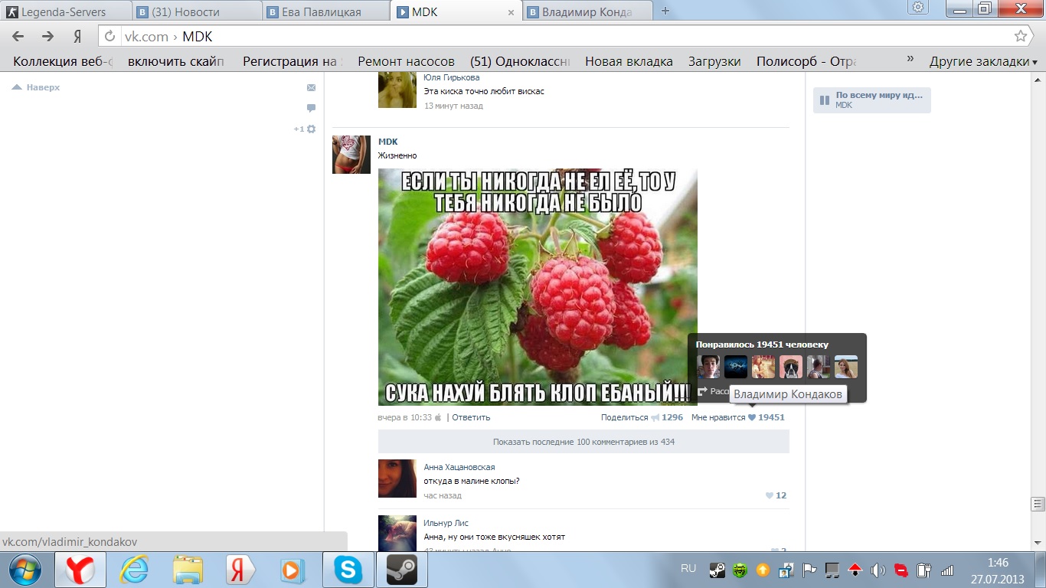Open the Новая вкладка bookmark
Screen dimensions: 1046x588
(x=629, y=61)
